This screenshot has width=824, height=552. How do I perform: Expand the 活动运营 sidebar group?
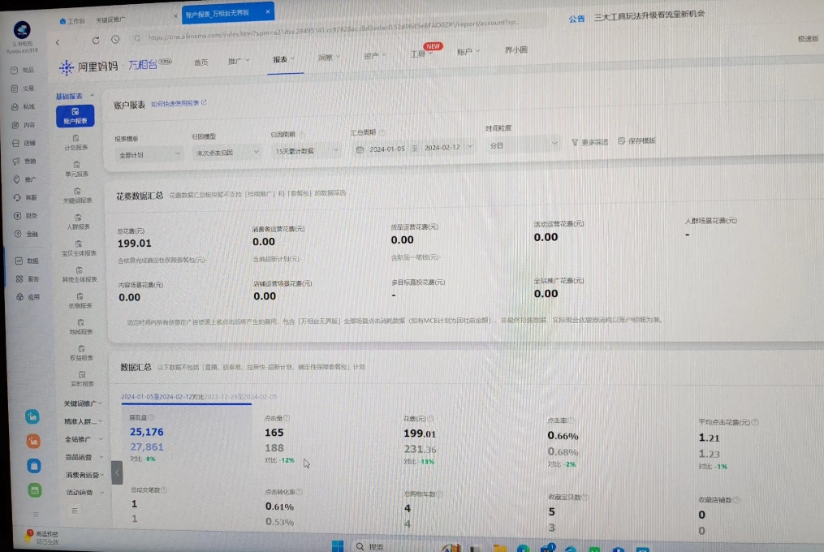86,493
